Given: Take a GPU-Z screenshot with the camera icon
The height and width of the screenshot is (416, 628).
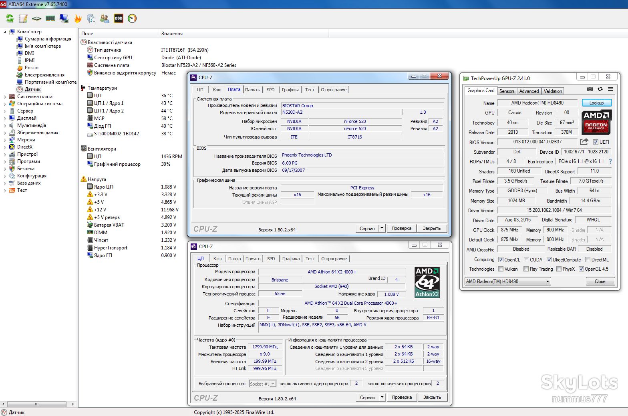Looking at the screenshot, I should [590, 89].
